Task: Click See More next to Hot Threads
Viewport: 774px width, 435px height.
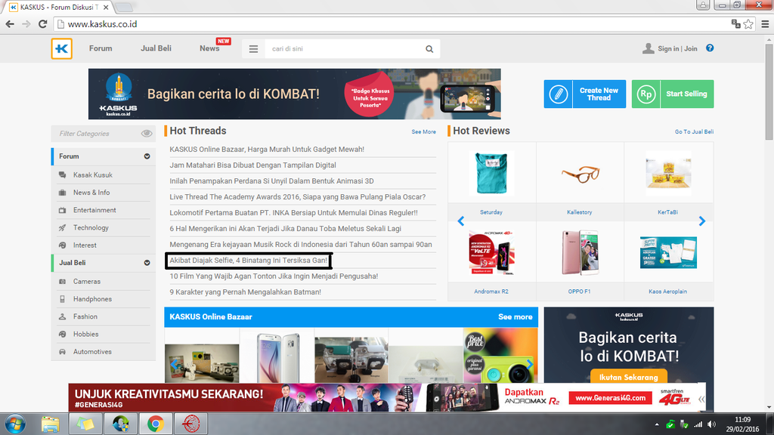Action: point(423,131)
